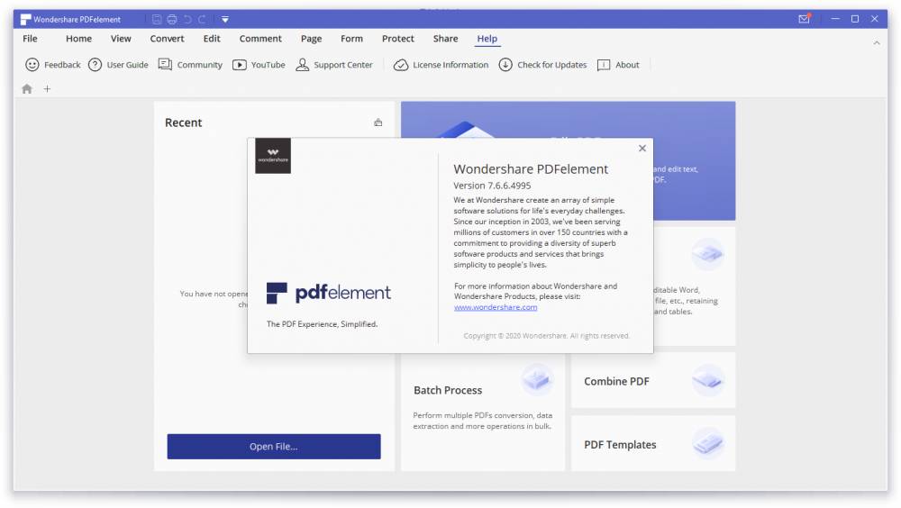Image resolution: width=901 pixels, height=508 pixels.
Task: Click the Wondershare PDFelement title bar logo
Action: [26, 20]
